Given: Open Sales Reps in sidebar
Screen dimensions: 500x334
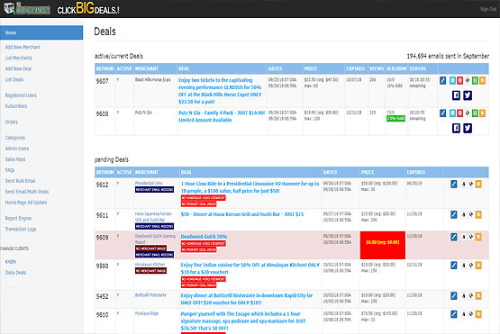Looking at the screenshot, I should point(15,159).
